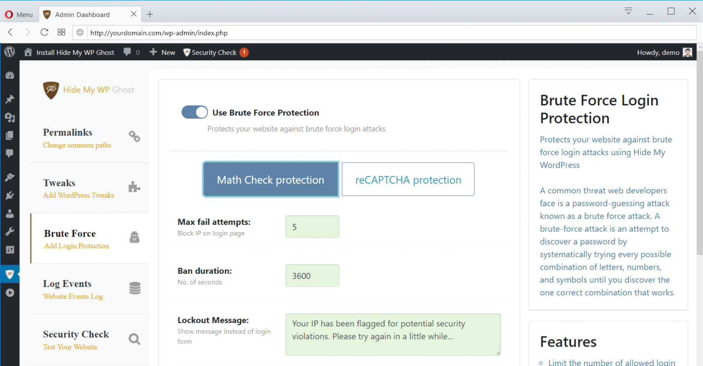
Task: Click the browser address bar URL
Action: (x=159, y=33)
